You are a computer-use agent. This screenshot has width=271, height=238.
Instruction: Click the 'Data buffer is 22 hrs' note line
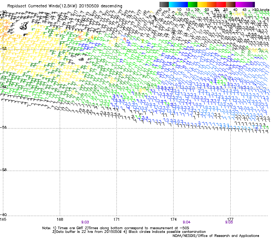pos(129,232)
